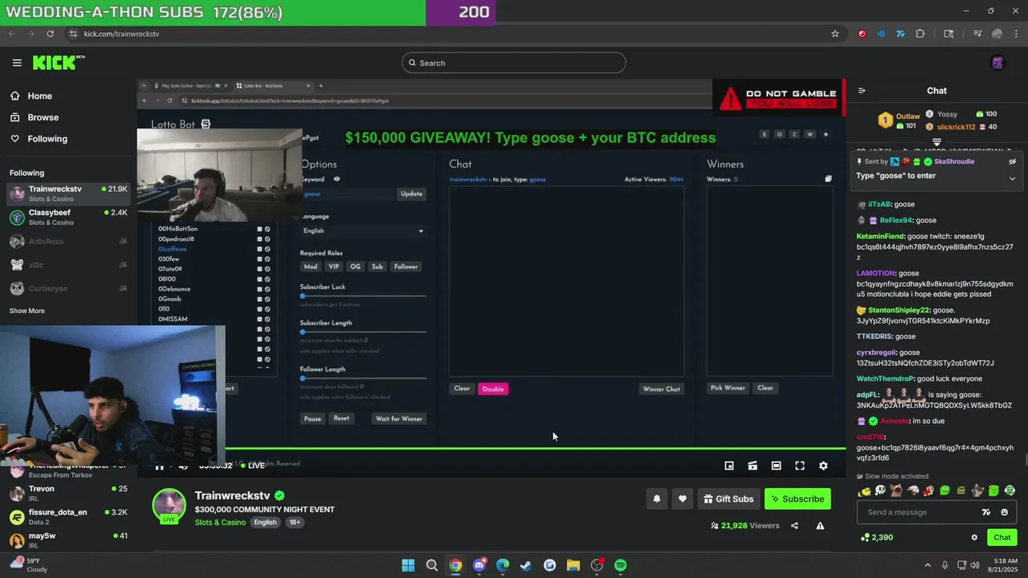Click the 7TV icon in message box
The height and width of the screenshot is (578, 1028).
[986, 512]
